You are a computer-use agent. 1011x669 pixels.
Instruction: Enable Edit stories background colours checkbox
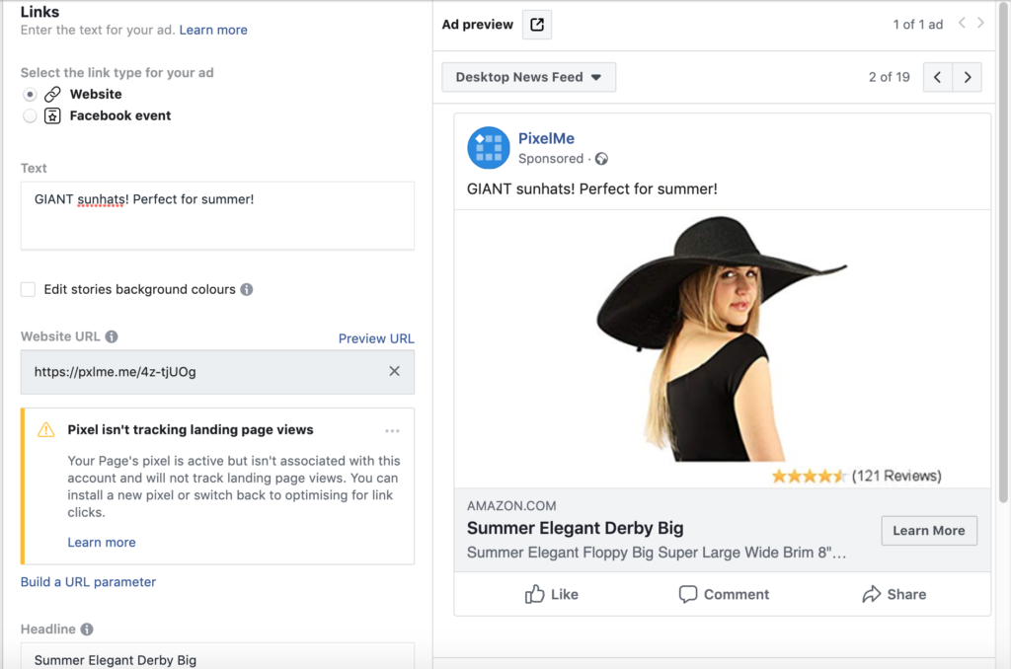[x=29, y=290]
